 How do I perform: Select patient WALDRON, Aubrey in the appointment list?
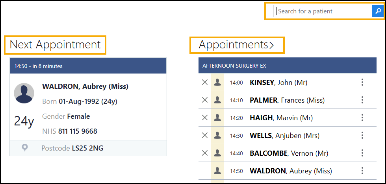[291, 171]
